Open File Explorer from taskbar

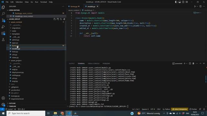[55, 113]
